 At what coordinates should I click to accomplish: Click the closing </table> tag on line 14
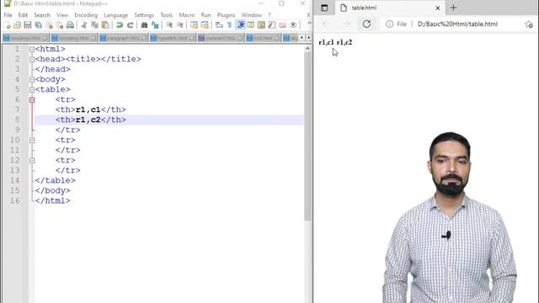click(55, 180)
